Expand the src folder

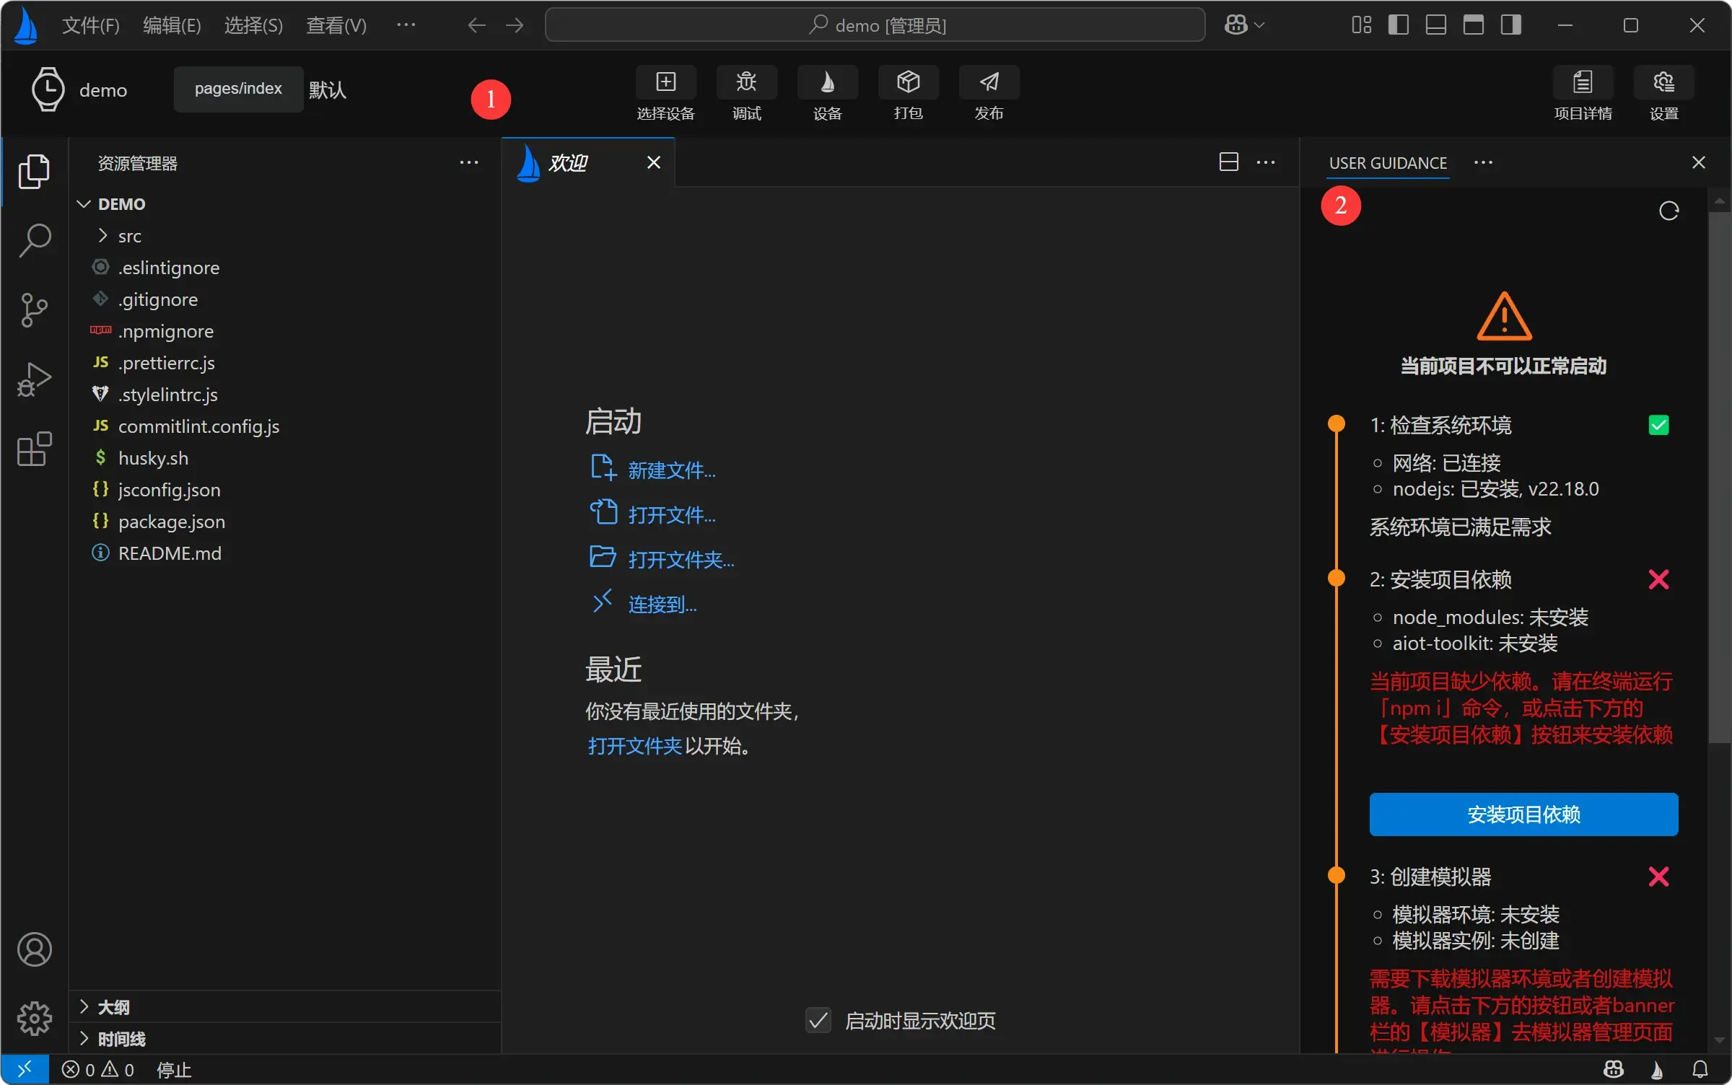(x=102, y=236)
